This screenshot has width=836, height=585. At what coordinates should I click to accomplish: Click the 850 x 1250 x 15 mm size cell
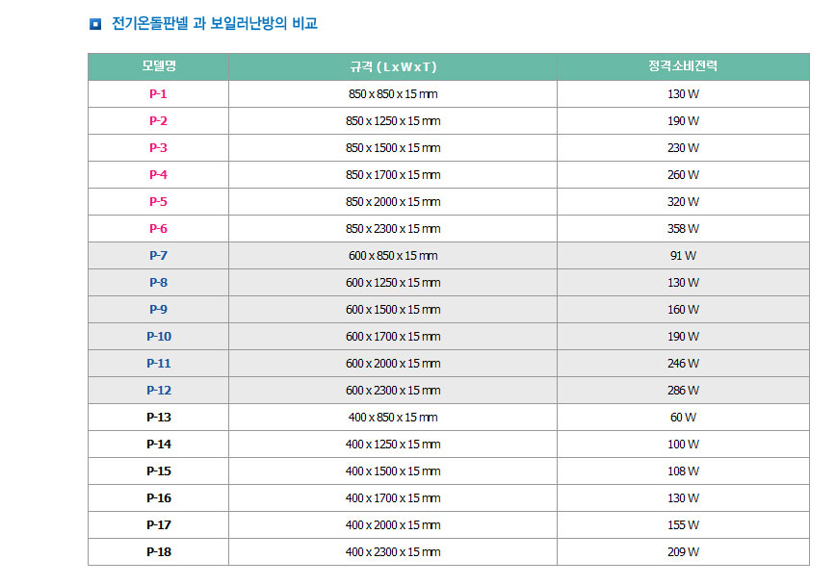(x=393, y=121)
